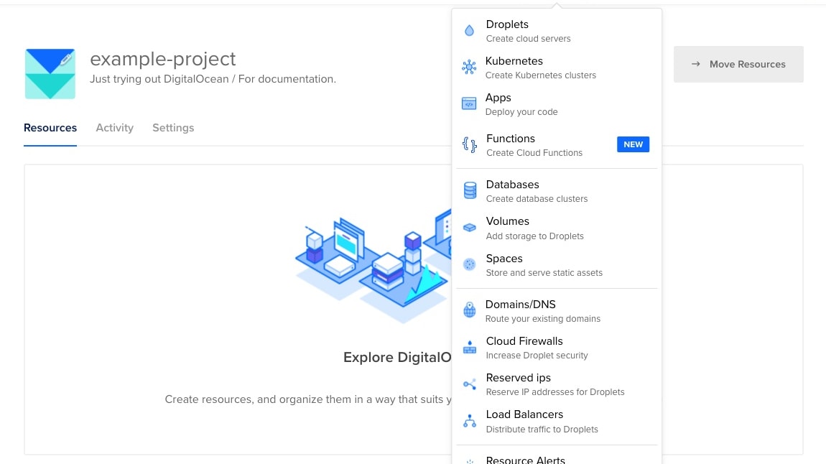Viewport: 826px width, 464px height.
Task: Select the Droplets water-drop icon
Action: (470, 29)
